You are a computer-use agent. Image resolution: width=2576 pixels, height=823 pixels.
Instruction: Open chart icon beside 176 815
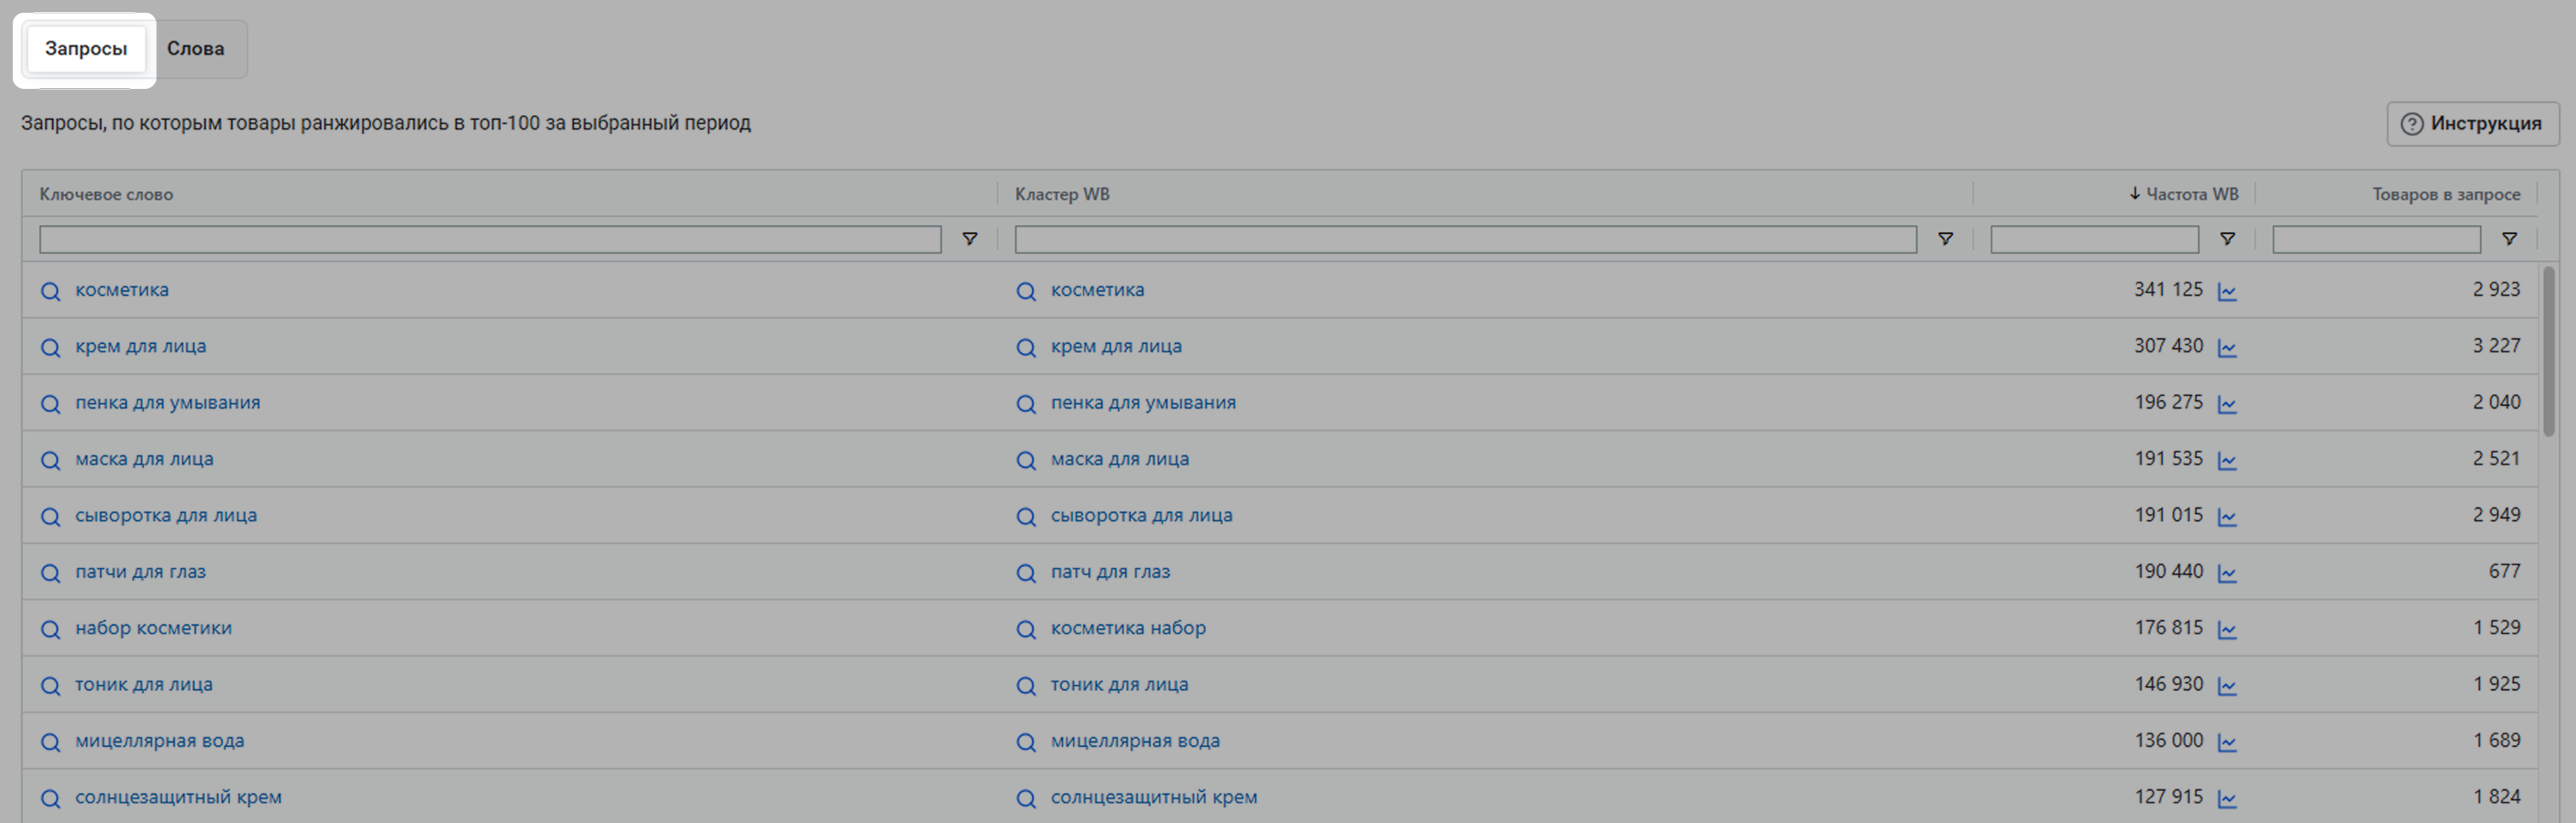coord(2227,629)
